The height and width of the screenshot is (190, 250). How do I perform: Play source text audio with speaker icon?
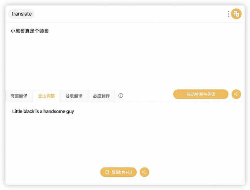[236, 94]
